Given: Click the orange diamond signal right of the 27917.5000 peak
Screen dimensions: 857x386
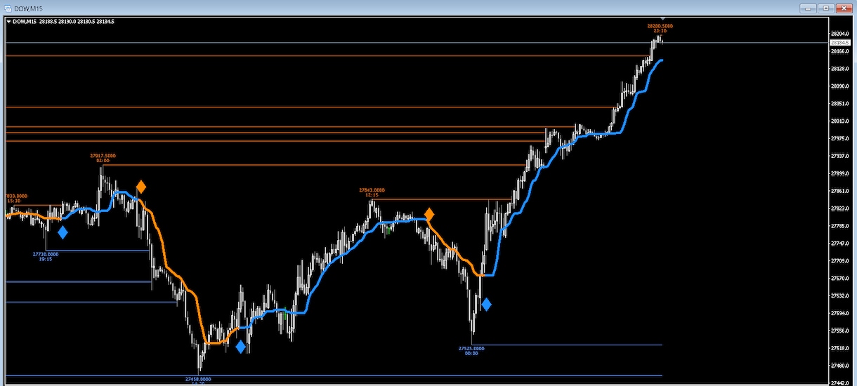Looking at the screenshot, I should (141, 187).
